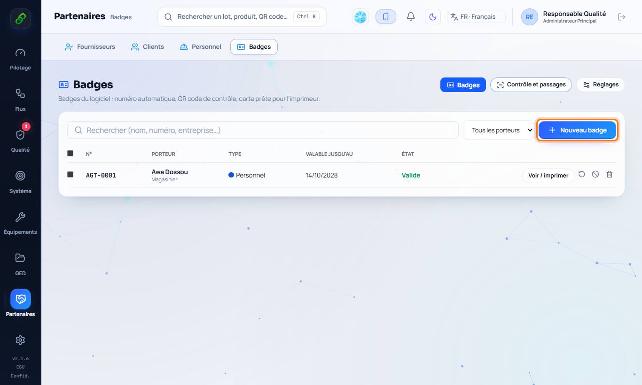Open settings via the sidebar gear icon
Viewport: 642px width, 385px height.
click(x=20, y=340)
